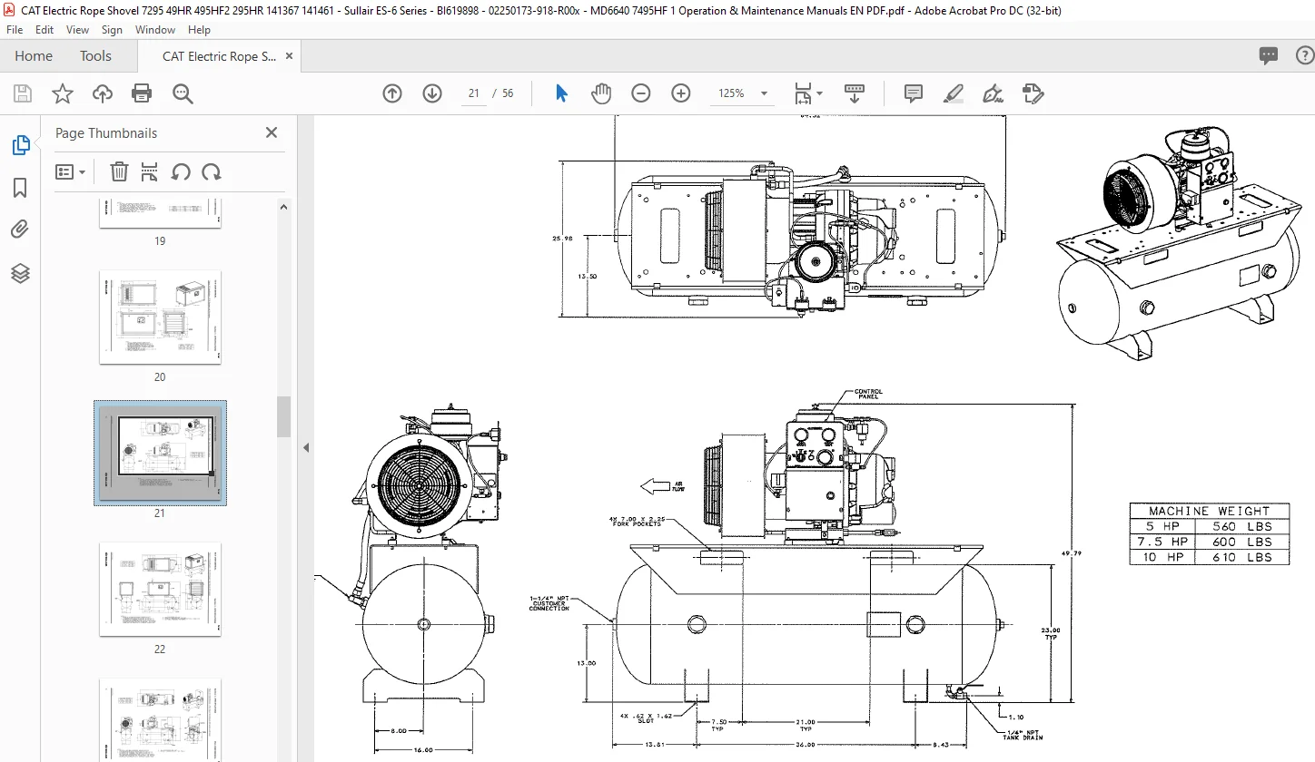This screenshot has width=1315, height=762.
Task: Click the "Page Thumbnails" panel title
Action: tap(106, 132)
